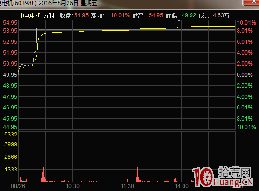
Task: Click the green 8.01% axis label
Action: click(245, 119)
